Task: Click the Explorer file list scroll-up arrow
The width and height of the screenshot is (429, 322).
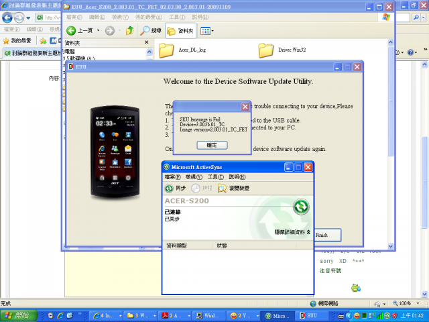Action: click(x=390, y=42)
